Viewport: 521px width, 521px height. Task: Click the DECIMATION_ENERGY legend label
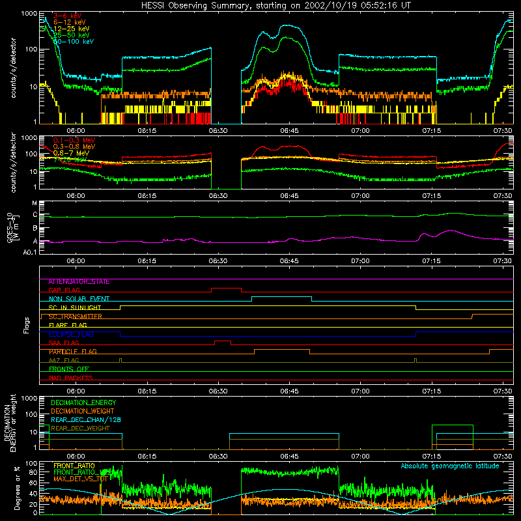tap(83, 402)
